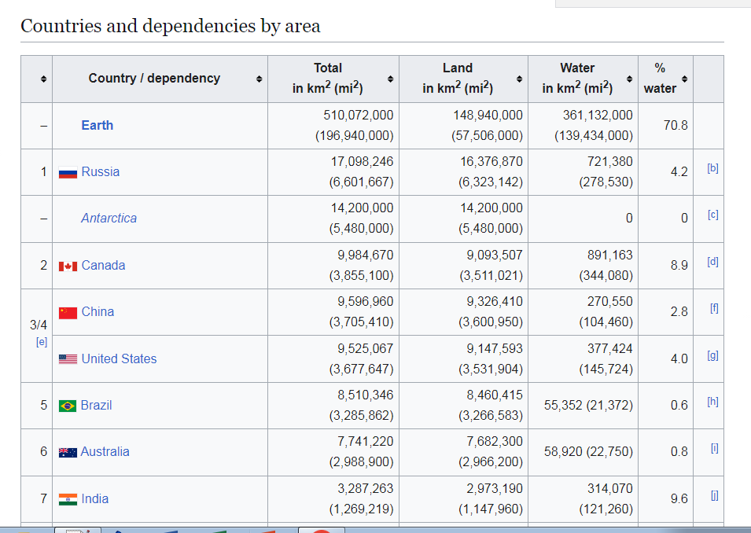
Task: Open the Antarctica article link
Action: point(109,218)
